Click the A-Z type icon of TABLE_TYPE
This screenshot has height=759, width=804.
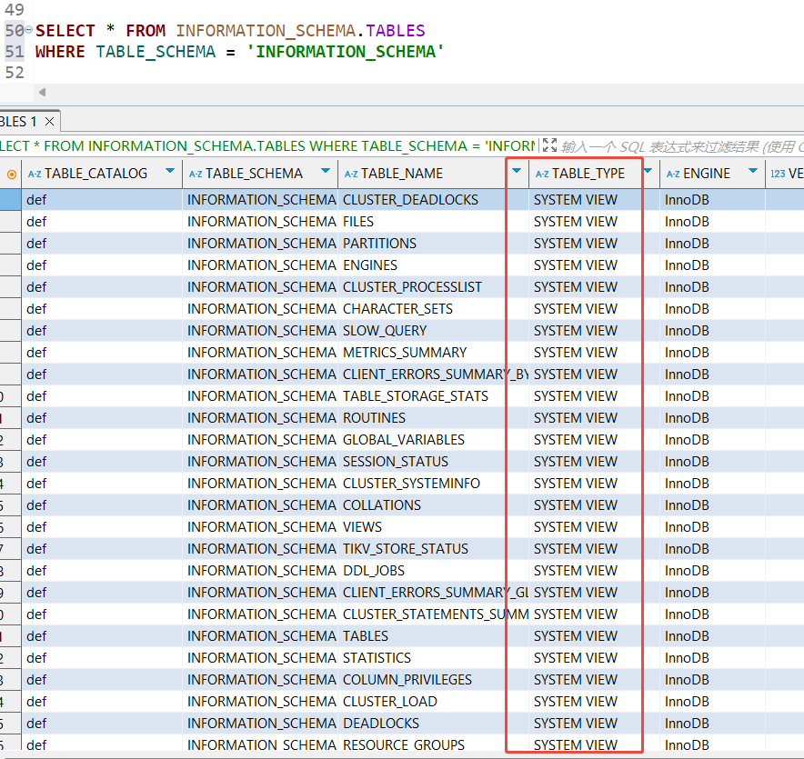(542, 175)
